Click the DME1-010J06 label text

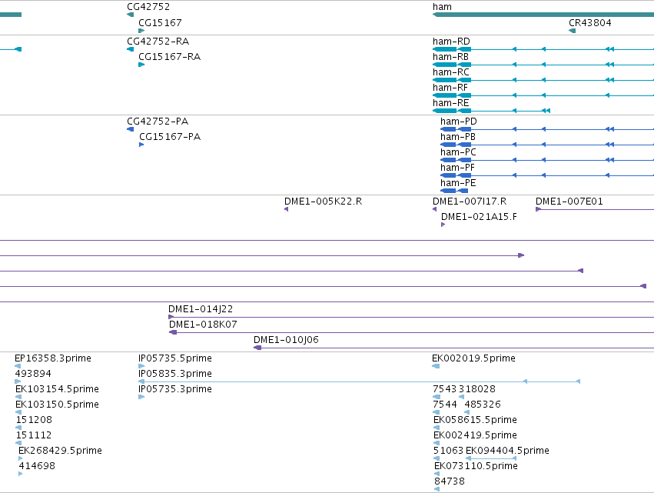coord(286,340)
